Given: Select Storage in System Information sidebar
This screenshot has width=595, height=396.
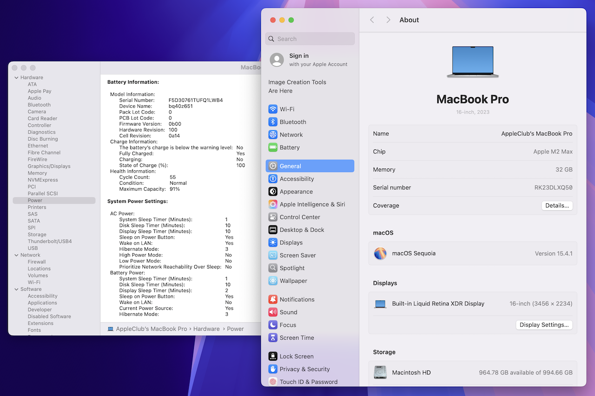Looking at the screenshot, I should click(37, 235).
